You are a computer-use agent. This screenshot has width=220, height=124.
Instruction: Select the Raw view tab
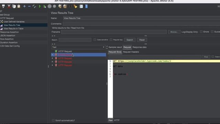tap(110, 120)
